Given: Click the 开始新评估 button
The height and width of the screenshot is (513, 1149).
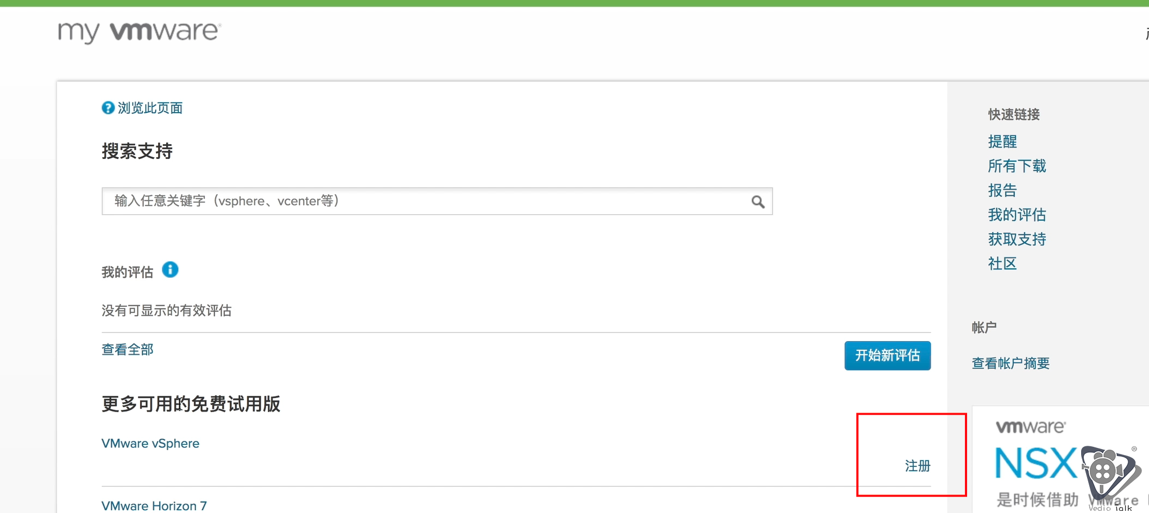Looking at the screenshot, I should pyautogui.click(x=887, y=356).
